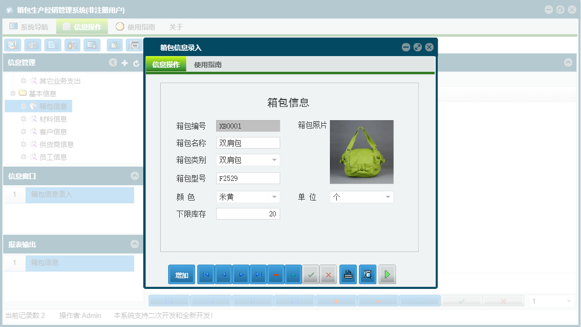Go to the previous record in the form

coord(223,274)
